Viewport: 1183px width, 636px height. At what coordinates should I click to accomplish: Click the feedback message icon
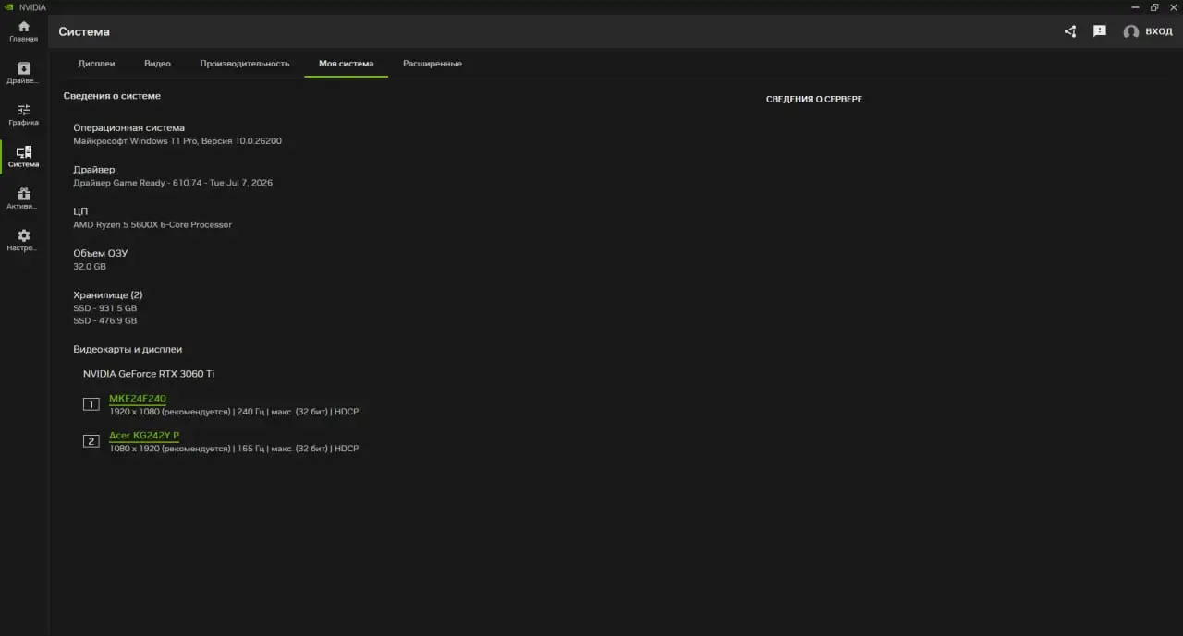pos(1100,31)
